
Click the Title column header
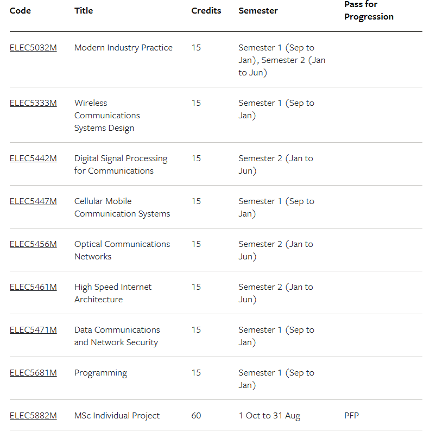pos(84,11)
